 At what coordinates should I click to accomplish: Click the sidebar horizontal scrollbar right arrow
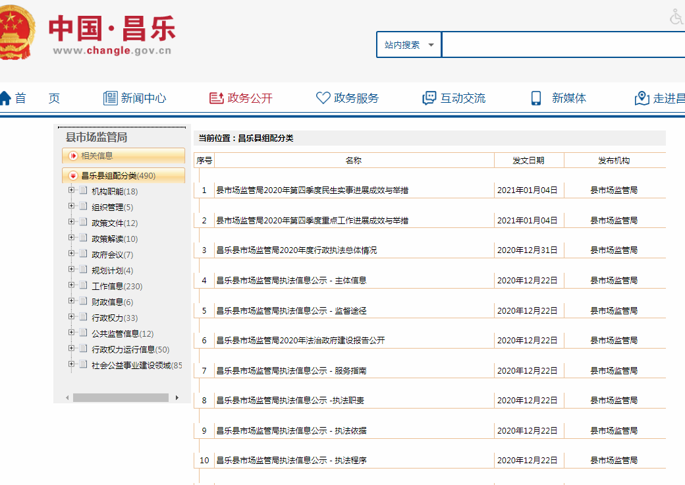point(177,398)
